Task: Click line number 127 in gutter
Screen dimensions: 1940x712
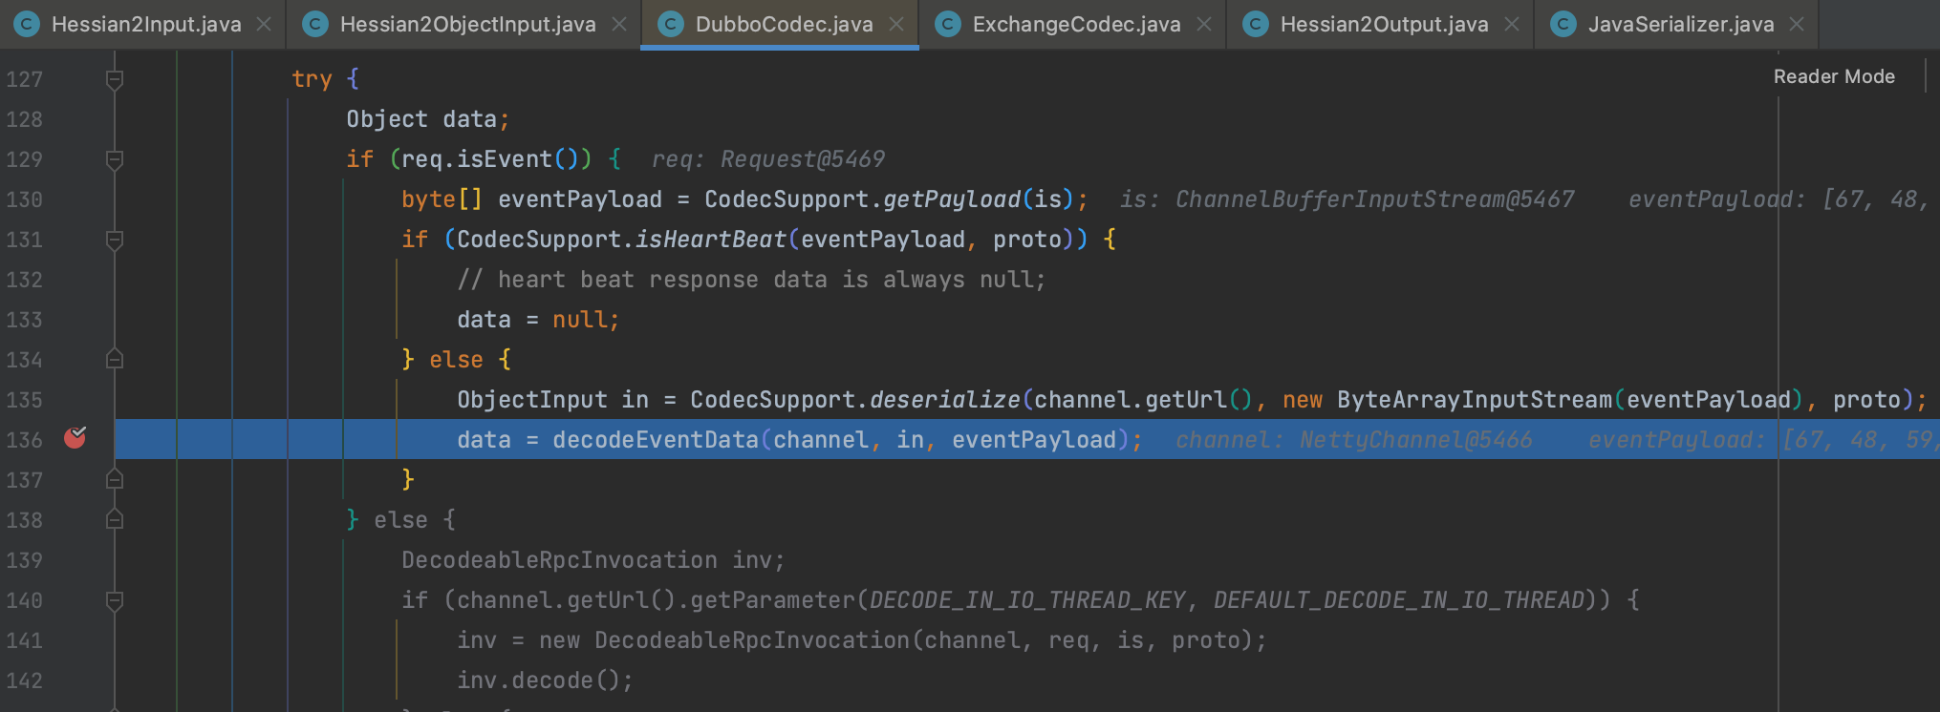Action: coord(25,79)
